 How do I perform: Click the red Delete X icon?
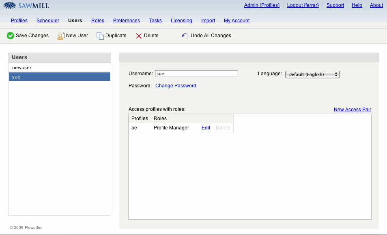(139, 36)
